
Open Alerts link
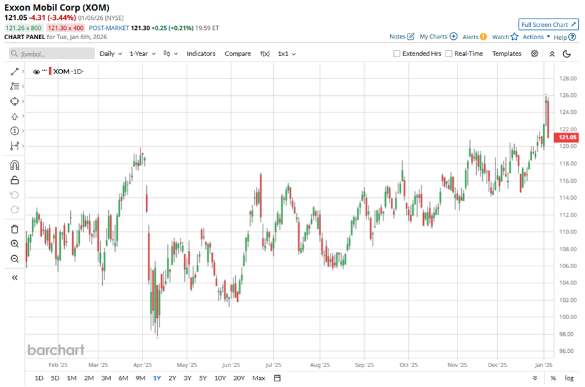pyautogui.click(x=475, y=37)
